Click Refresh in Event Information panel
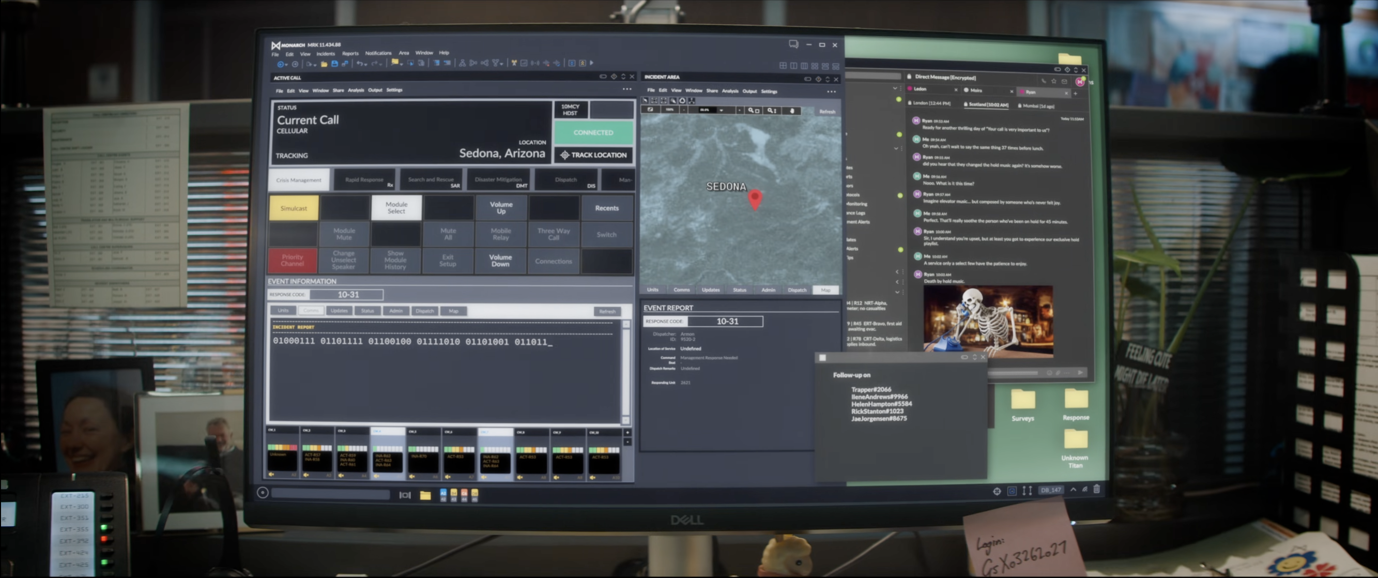This screenshot has width=1378, height=578. (607, 311)
